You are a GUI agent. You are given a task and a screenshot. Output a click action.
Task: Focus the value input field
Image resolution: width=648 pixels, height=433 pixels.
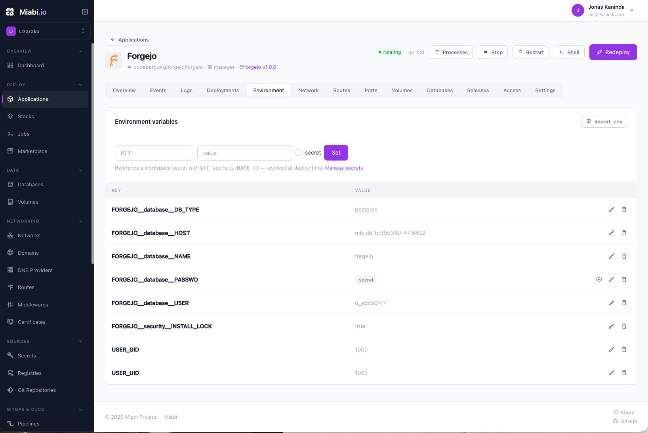(245, 153)
